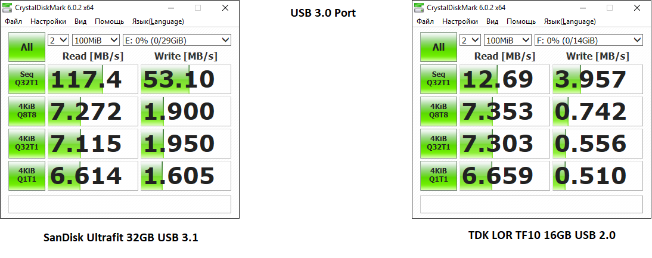Image resolution: width=652 pixels, height=258 pixels.
Task: Start 4KiB Q8T8 test in TDK window
Action: click(438, 111)
